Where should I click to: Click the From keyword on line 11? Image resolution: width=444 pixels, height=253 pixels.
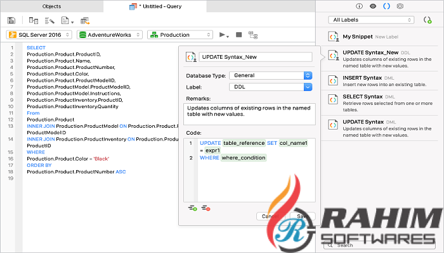33,113
